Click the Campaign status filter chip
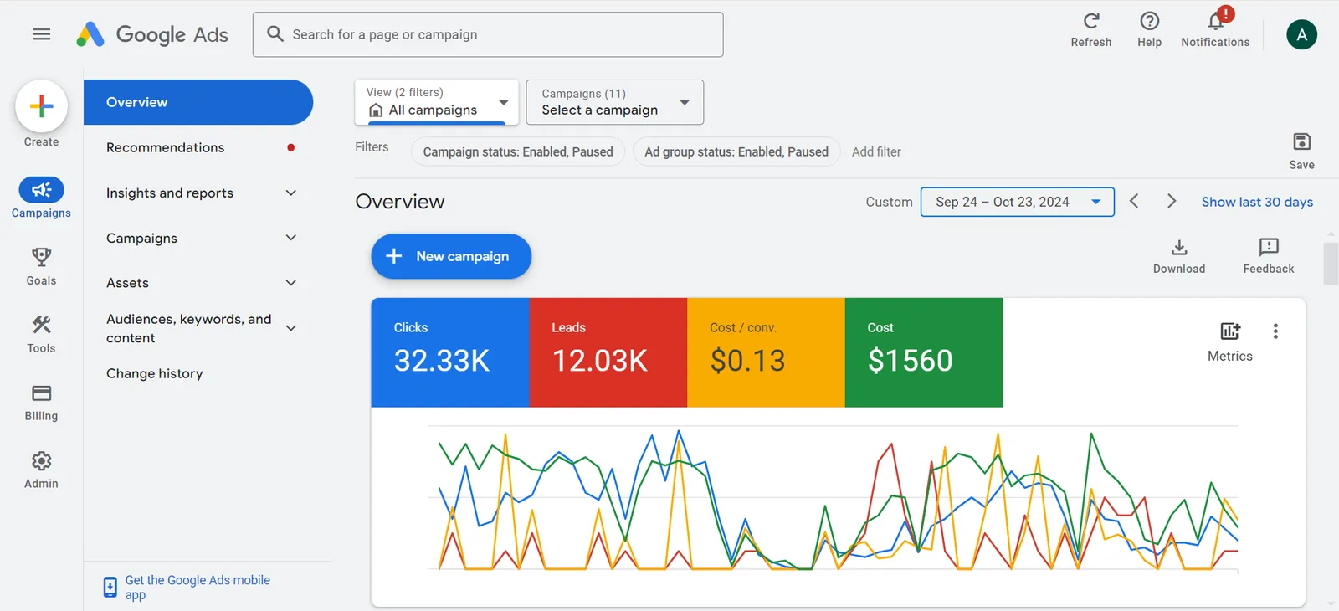The image size is (1339, 611). click(x=518, y=151)
